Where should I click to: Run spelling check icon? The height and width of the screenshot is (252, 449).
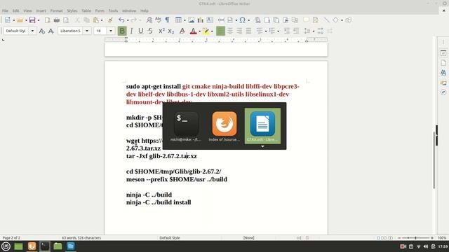(x=158, y=20)
